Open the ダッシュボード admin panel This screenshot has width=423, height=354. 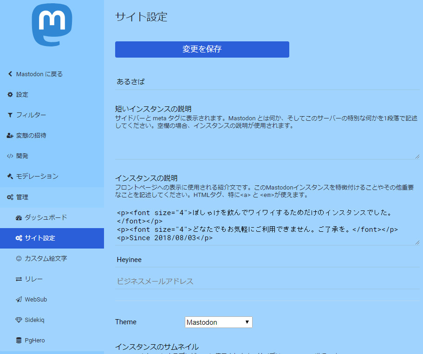pyautogui.click(x=45, y=217)
